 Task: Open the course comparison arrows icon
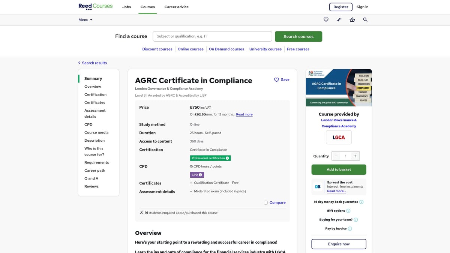pyautogui.click(x=339, y=19)
